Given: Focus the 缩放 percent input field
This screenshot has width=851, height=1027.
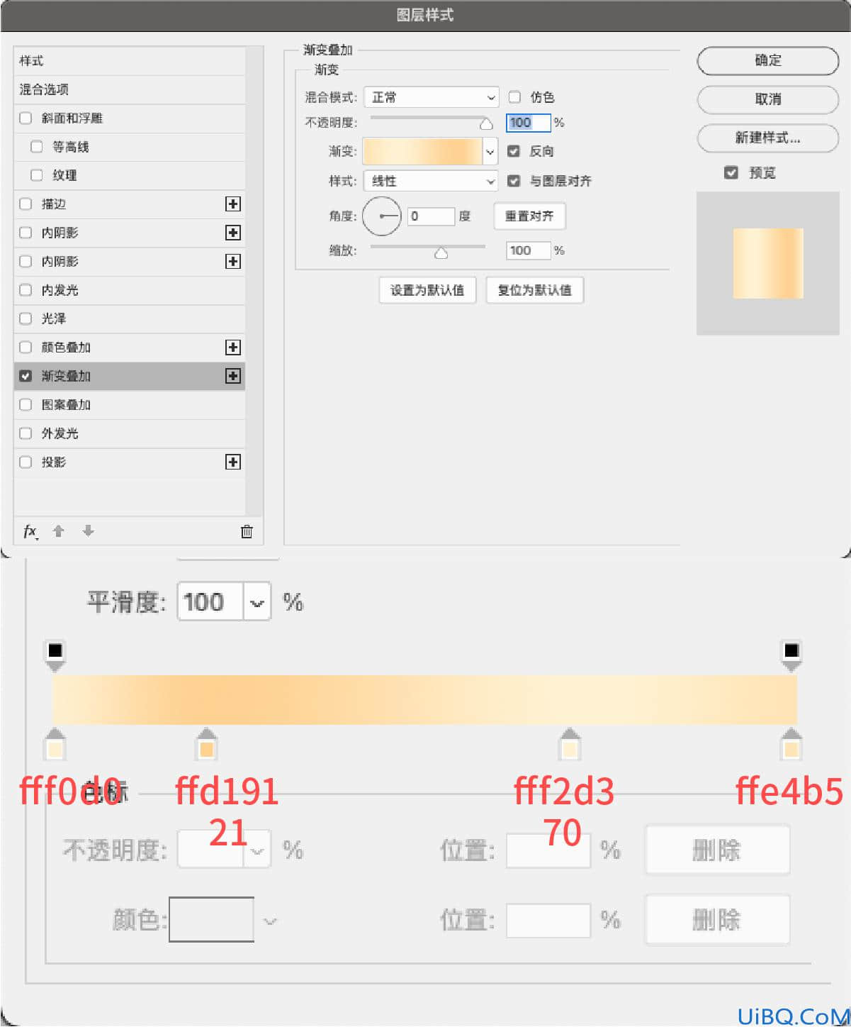Looking at the screenshot, I should (x=529, y=250).
